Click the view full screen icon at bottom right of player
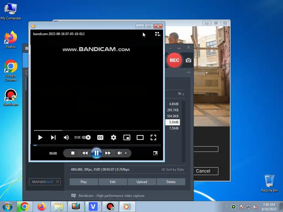Viewport: 283px width, 212px height. 155,153
